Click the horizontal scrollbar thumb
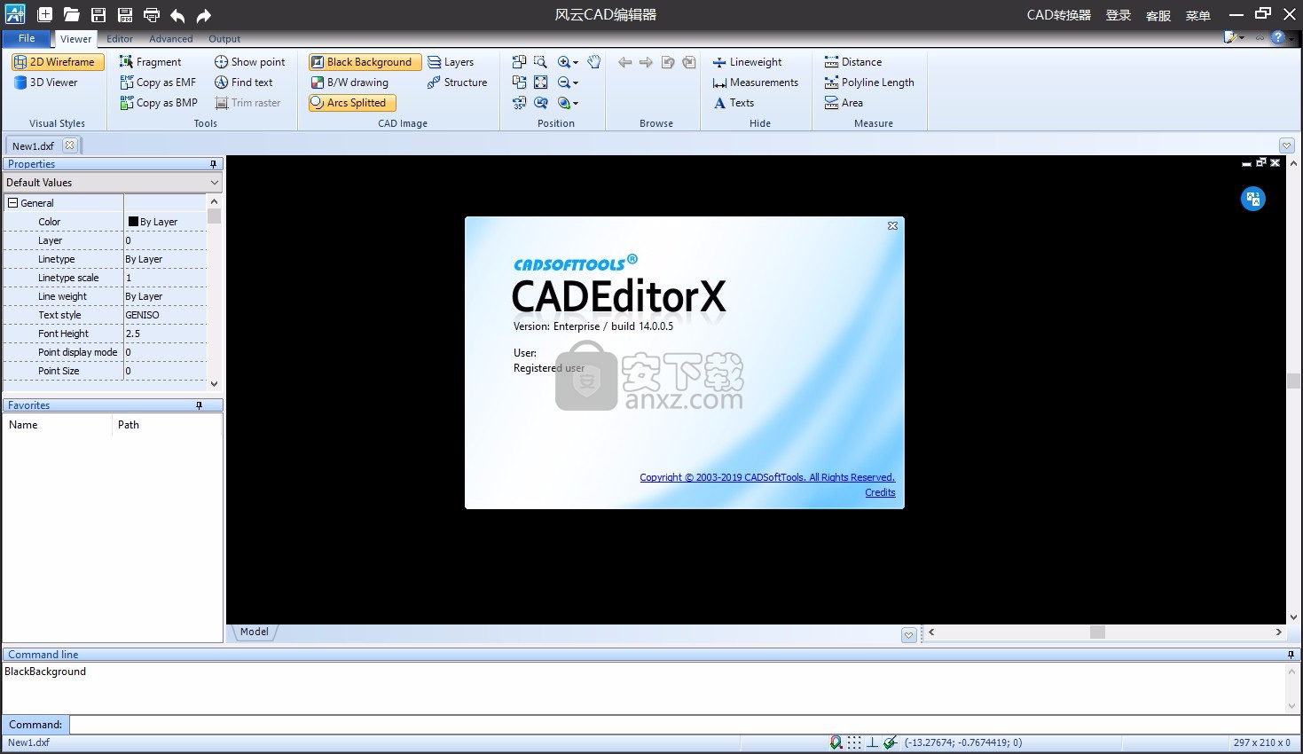The height and width of the screenshot is (754, 1303). tap(1097, 632)
